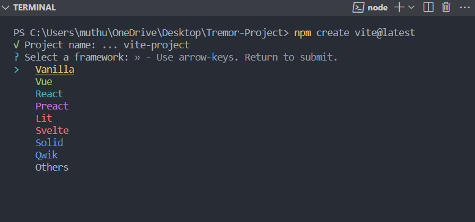Split the terminal with split icon
This screenshot has height=222, width=475.
tap(429, 7)
